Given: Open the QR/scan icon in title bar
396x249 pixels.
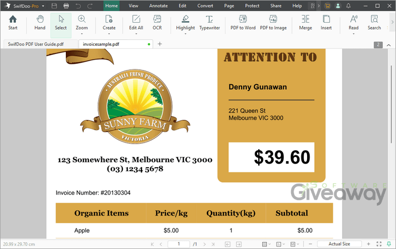Looking at the screenshot, I should pyautogui.click(x=313, y=6).
